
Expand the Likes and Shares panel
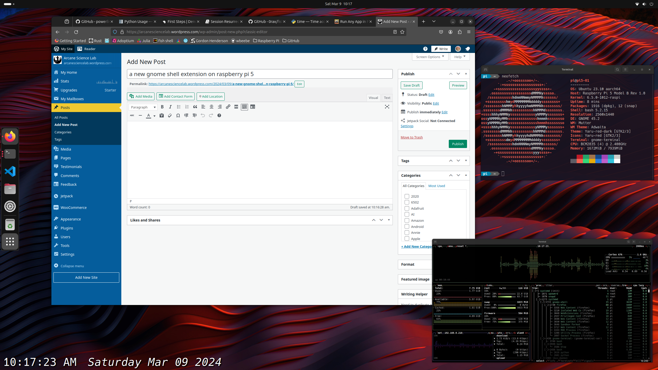tap(389, 220)
